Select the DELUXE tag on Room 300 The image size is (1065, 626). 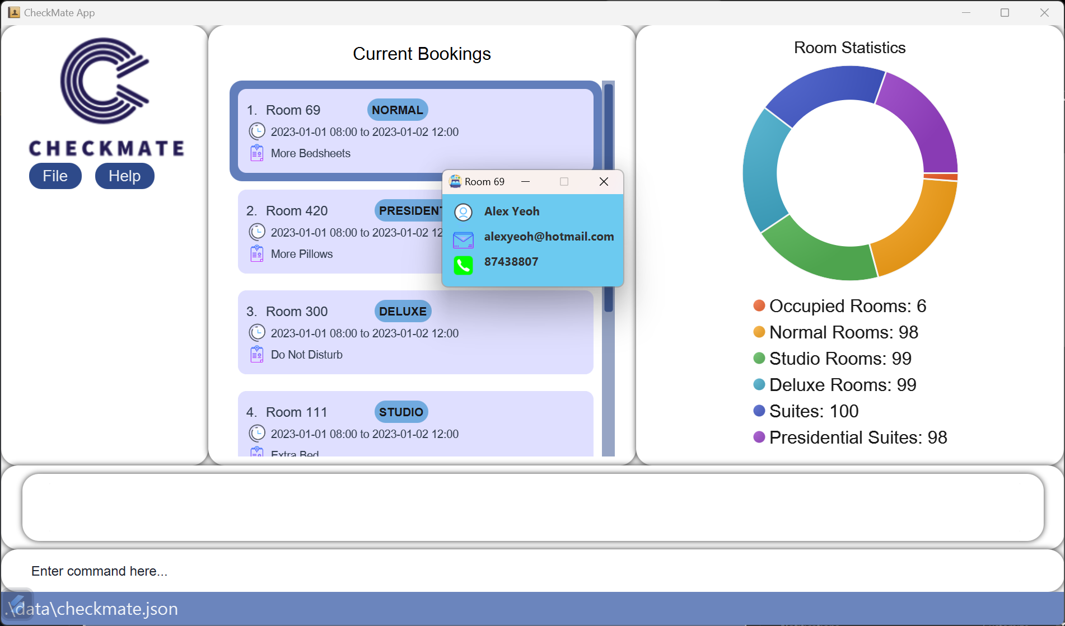403,312
